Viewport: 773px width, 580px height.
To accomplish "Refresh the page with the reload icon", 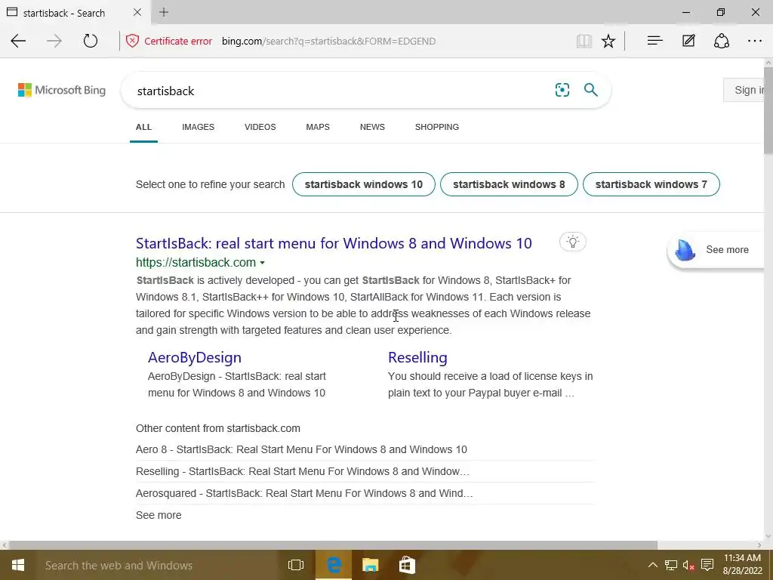I will 91,41.
